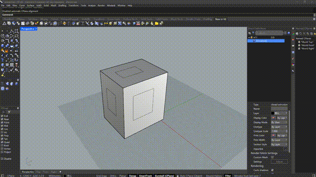Click the gear icon in Osnap panel header
This screenshot has height=177, width=316.
(x=18, y=108)
